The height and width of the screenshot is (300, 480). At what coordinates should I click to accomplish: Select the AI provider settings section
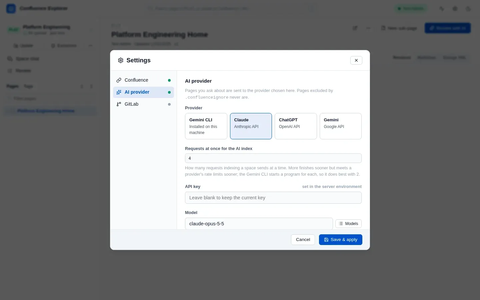point(143,92)
